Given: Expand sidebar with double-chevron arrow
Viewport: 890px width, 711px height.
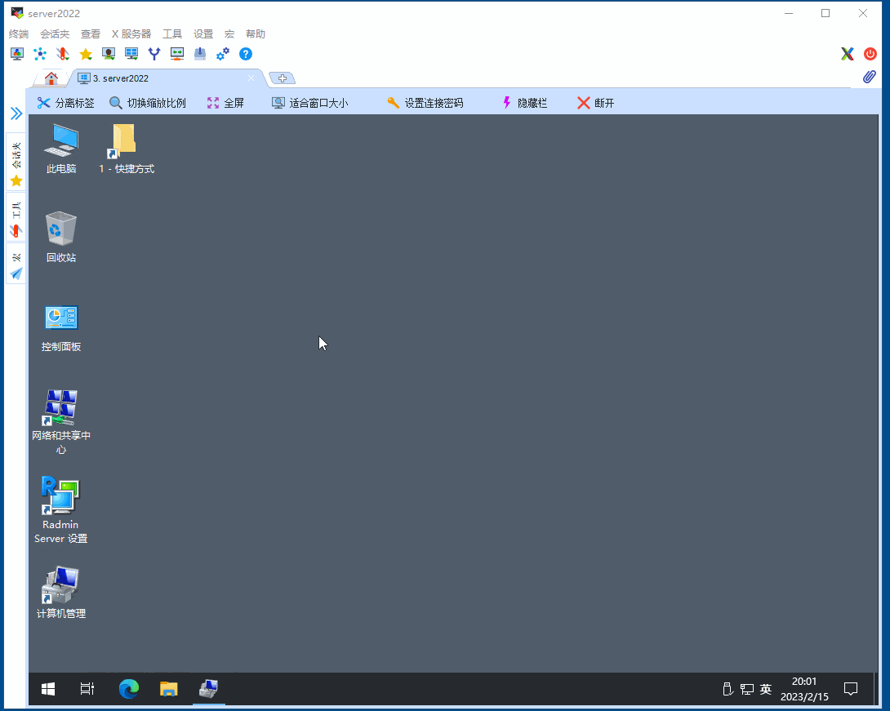Looking at the screenshot, I should (x=16, y=113).
